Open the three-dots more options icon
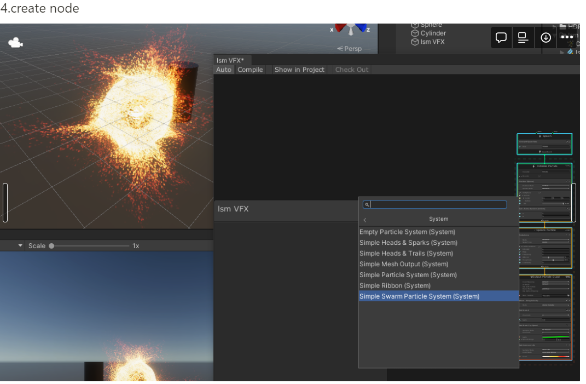 click(x=567, y=37)
